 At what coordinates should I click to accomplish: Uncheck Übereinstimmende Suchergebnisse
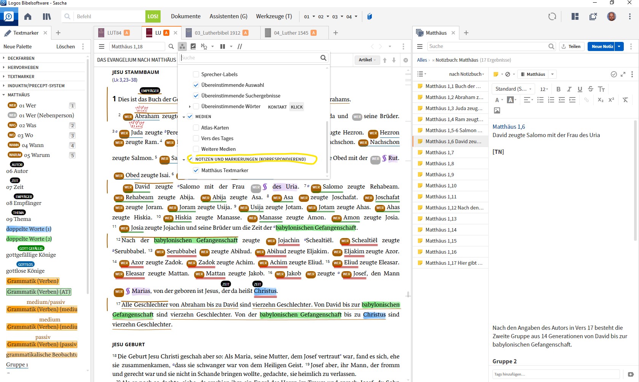(x=196, y=96)
